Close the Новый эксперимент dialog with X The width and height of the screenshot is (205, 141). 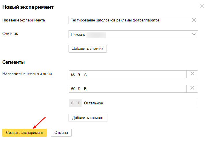[x=202, y=6]
